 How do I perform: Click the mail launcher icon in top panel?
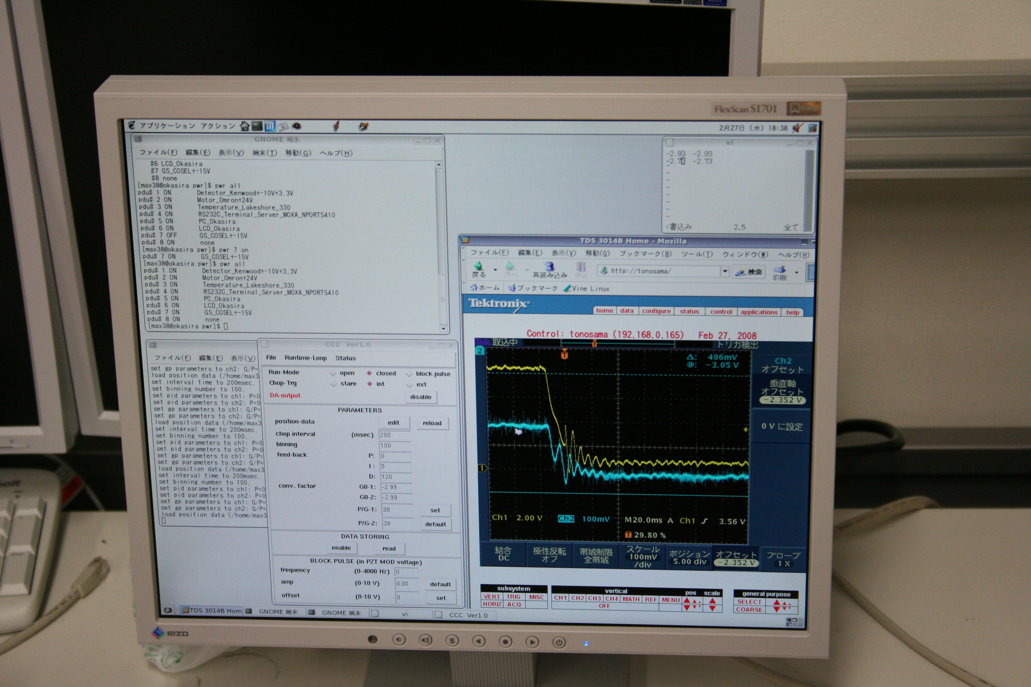283,126
